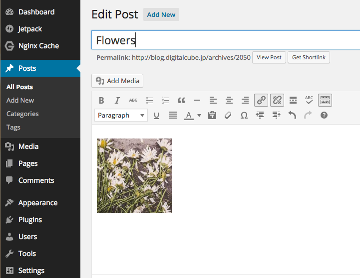360x278 pixels.
Task: Click the blockquote icon
Action: point(181,100)
